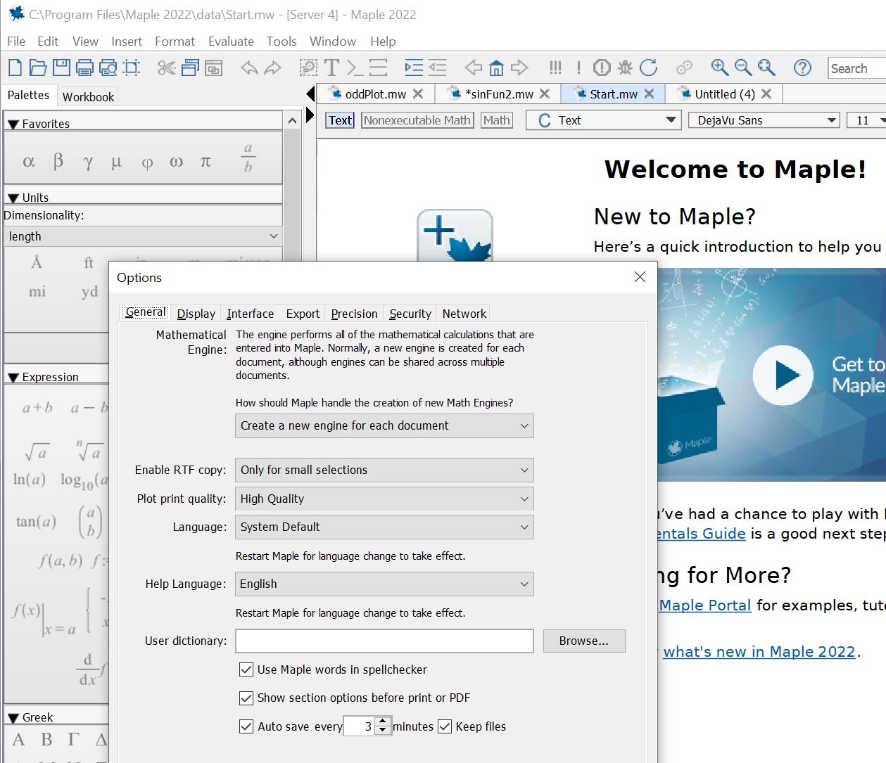Switch to the Security tab in Options
This screenshot has height=763, width=886.
[x=410, y=314]
